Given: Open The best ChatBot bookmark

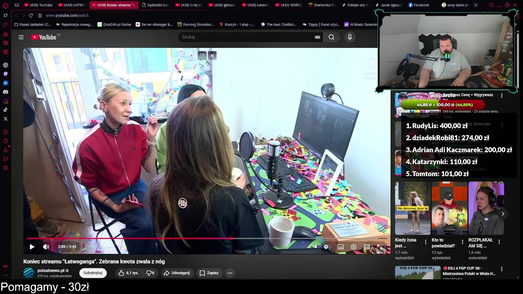Looking at the screenshot, I should [x=278, y=24].
